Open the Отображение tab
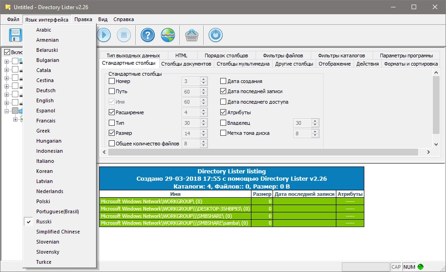 click(x=334, y=64)
